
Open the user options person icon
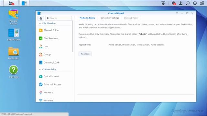pos(180,3)
